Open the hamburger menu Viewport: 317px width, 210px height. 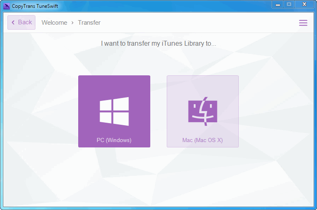[303, 23]
